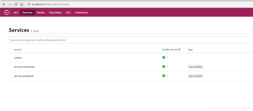Viewport: 253px width, 111px height.
Task: Reload the page with refresh icon
Action: click(x=16, y=5)
